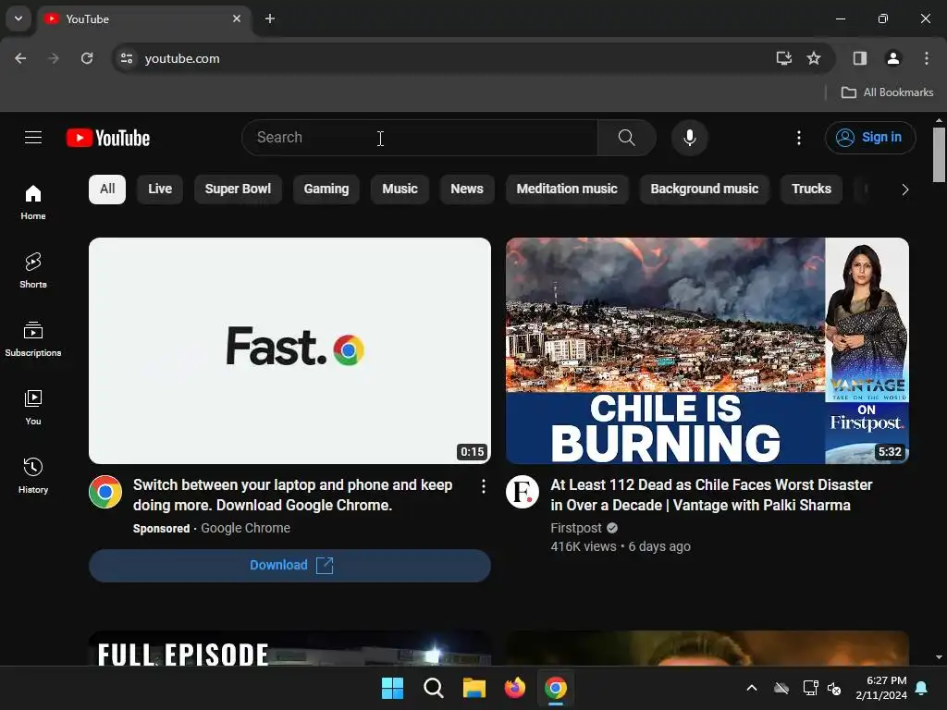Image resolution: width=947 pixels, height=710 pixels.
Task: Click the Firstpost channel avatar
Action: pos(523,492)
